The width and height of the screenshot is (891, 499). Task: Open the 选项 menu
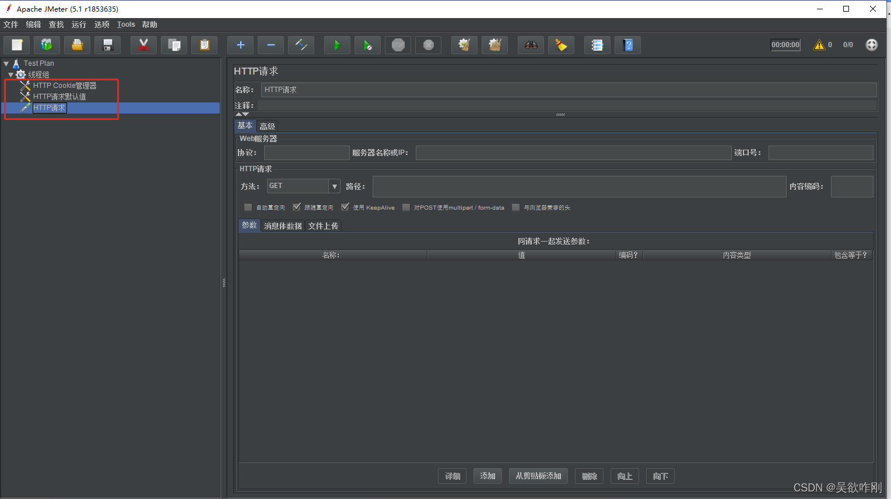[x=102, y=24]
